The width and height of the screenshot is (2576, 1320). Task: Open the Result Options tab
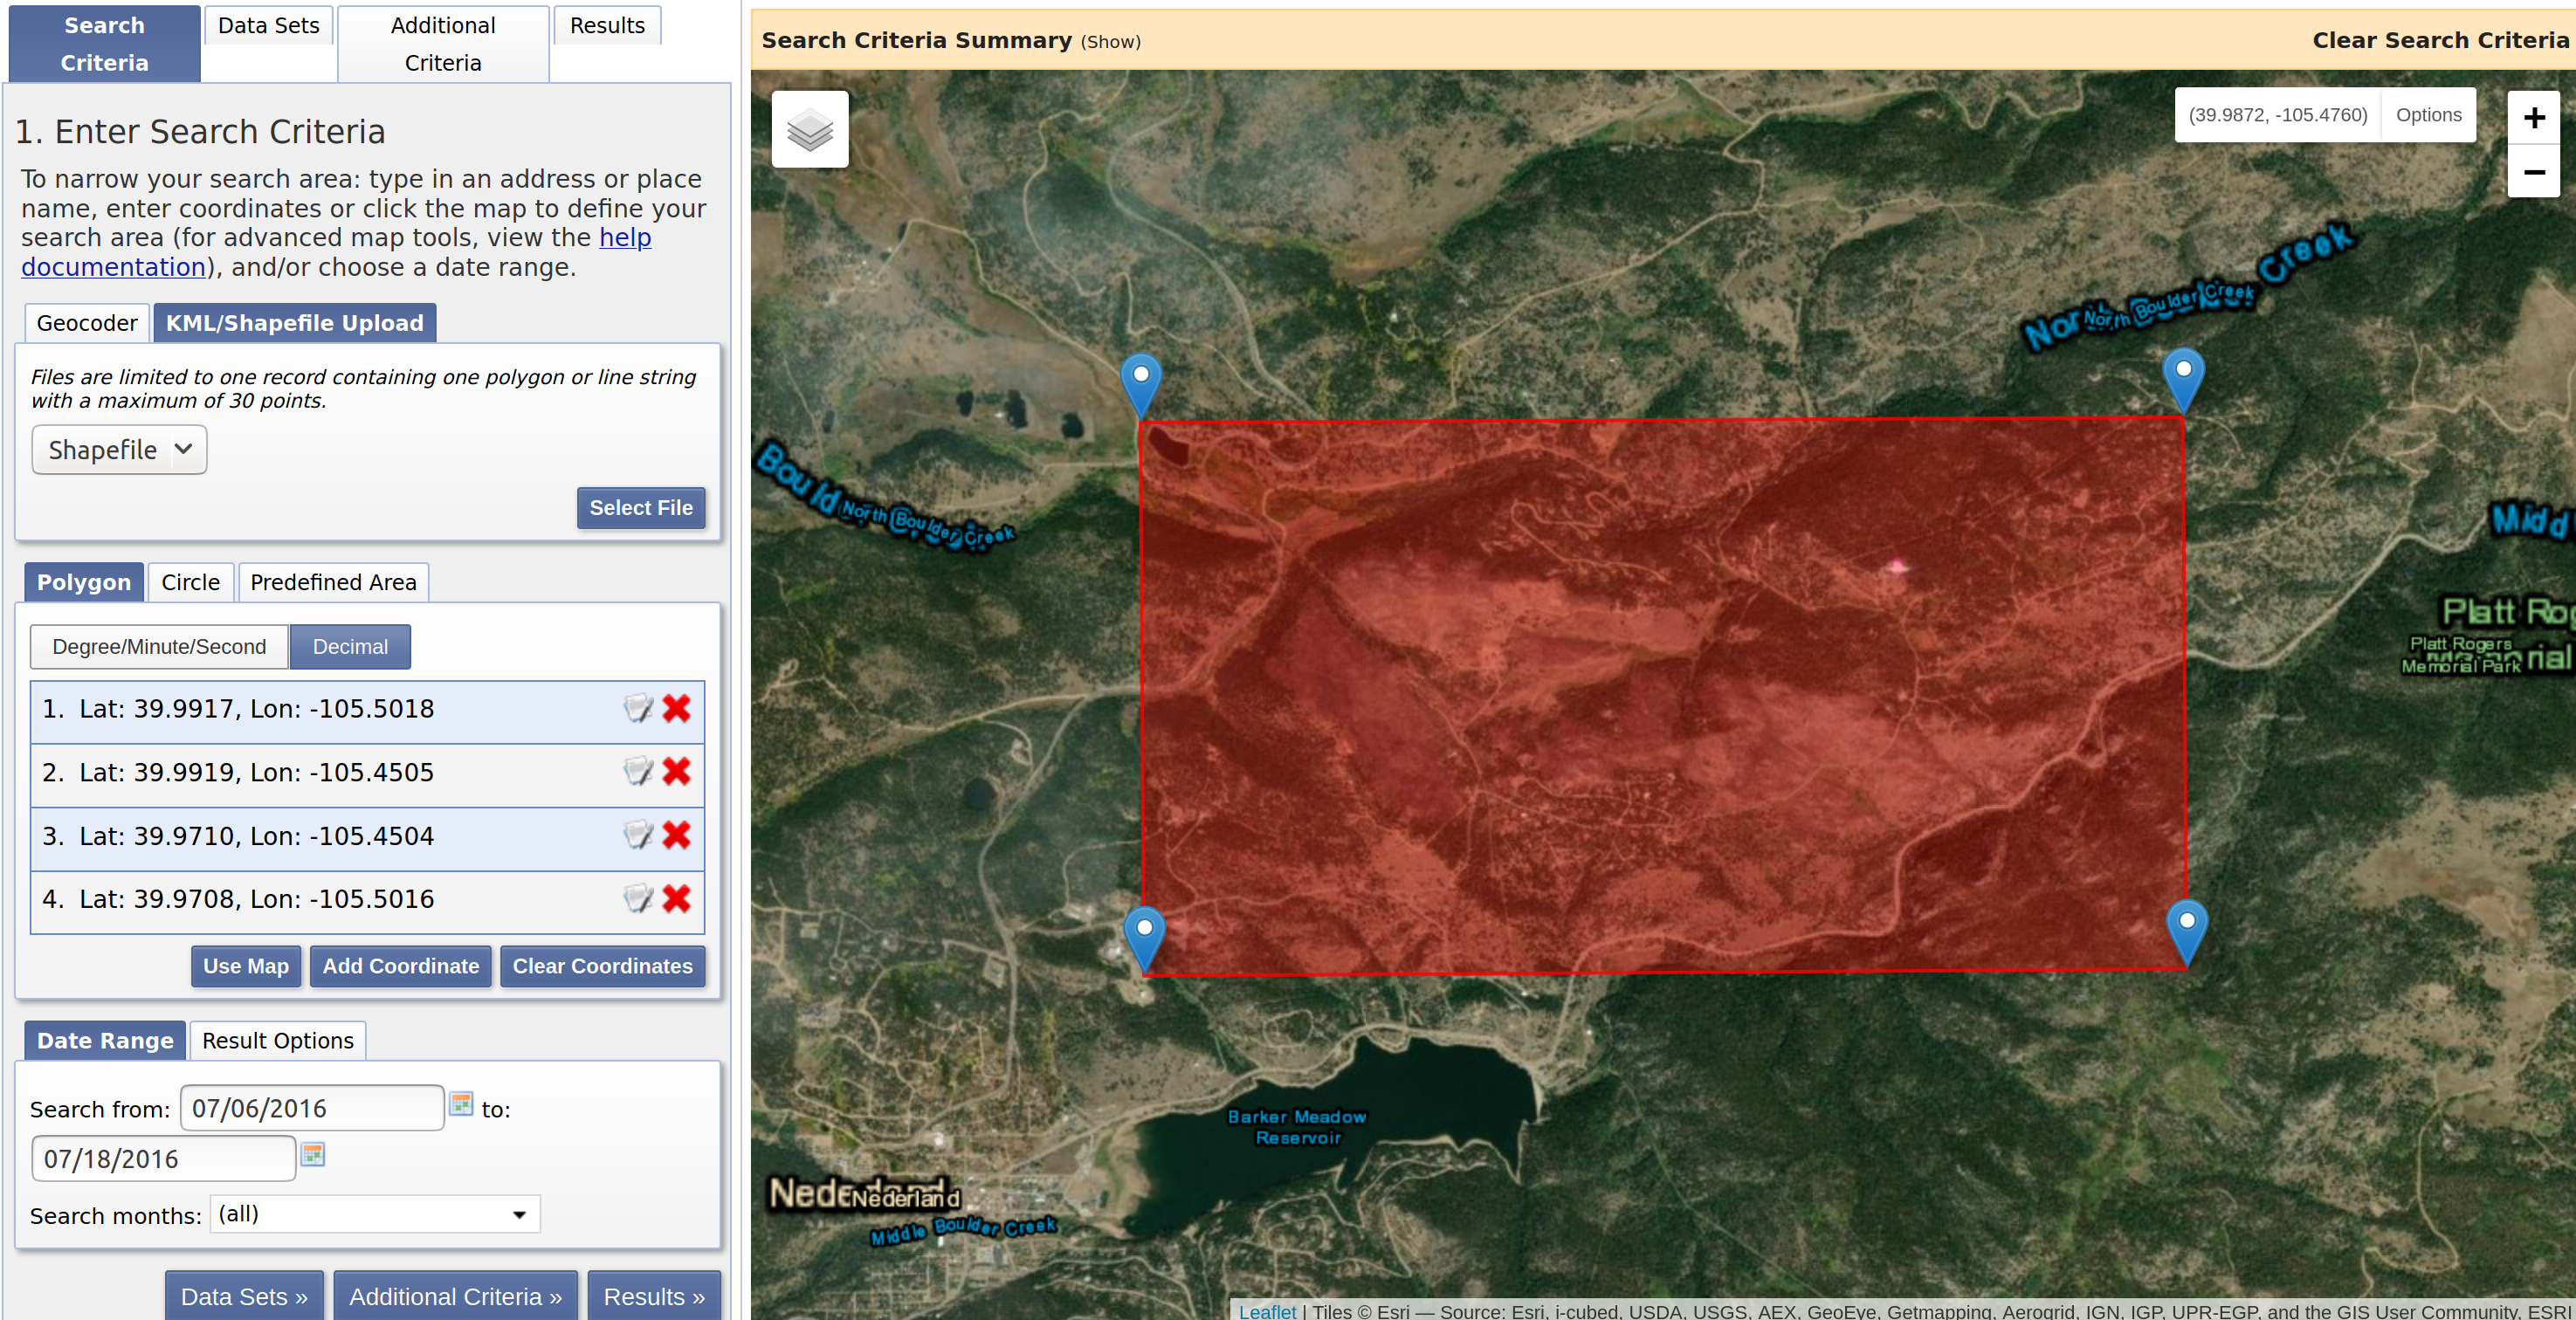pos(277,1040)
